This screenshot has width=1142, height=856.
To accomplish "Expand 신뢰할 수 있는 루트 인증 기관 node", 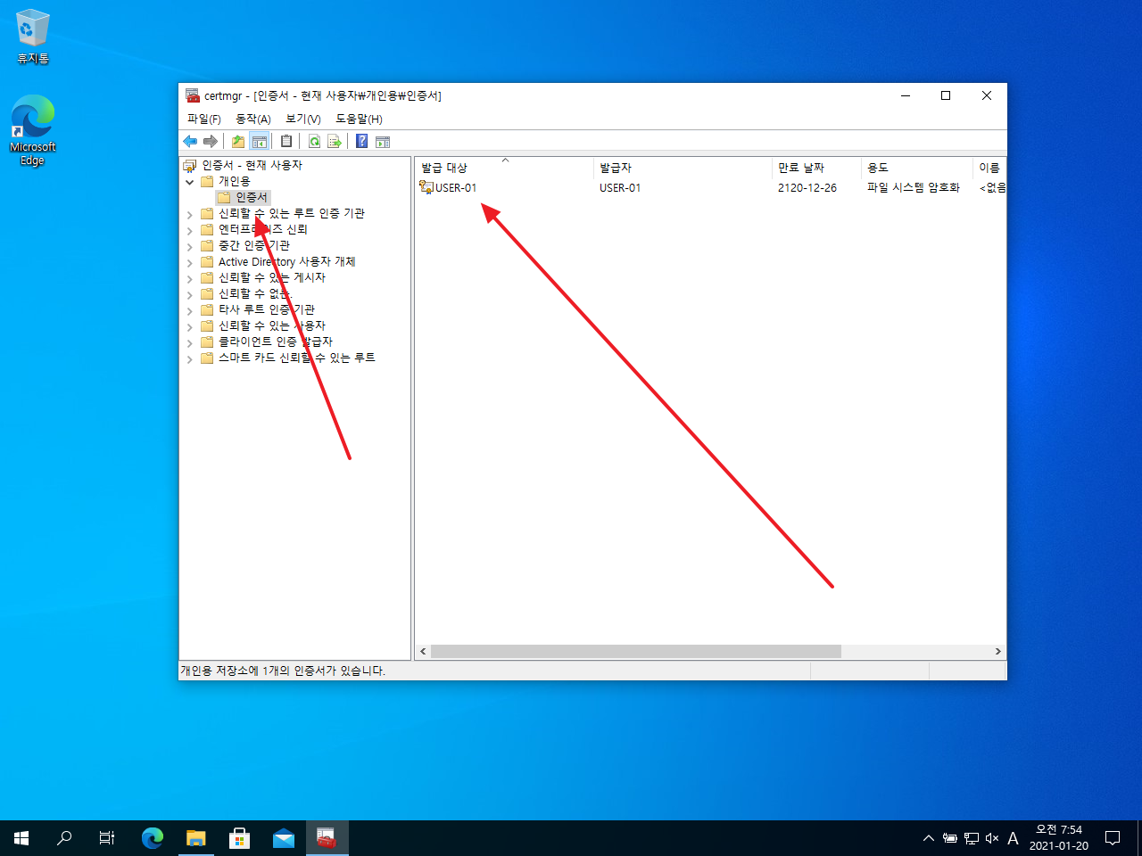I will tap(189, 214).
